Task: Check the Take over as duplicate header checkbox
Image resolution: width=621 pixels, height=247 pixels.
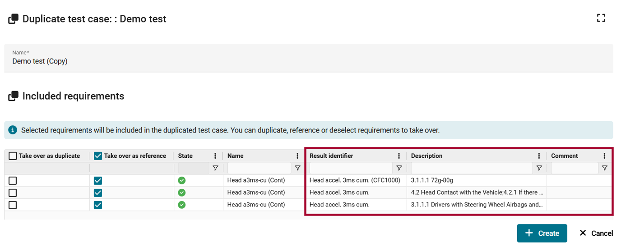Action: tap(13, 156)
